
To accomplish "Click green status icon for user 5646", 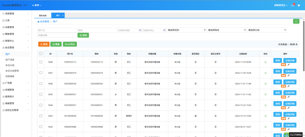I will [x=265, y=83].
